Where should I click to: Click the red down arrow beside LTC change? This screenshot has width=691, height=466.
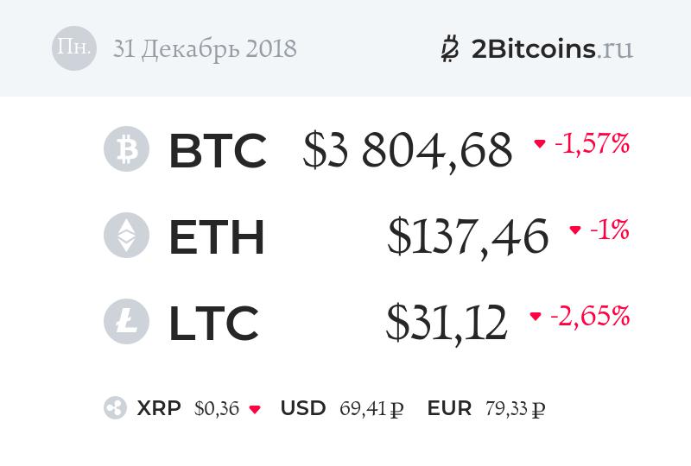click(536, 317)
